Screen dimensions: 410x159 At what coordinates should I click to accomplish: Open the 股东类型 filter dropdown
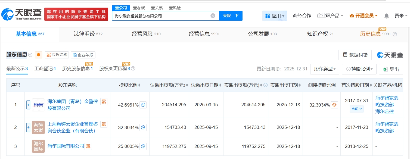(x=325, y=69)
